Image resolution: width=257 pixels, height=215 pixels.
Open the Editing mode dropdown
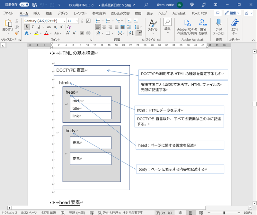coord(232,13)
